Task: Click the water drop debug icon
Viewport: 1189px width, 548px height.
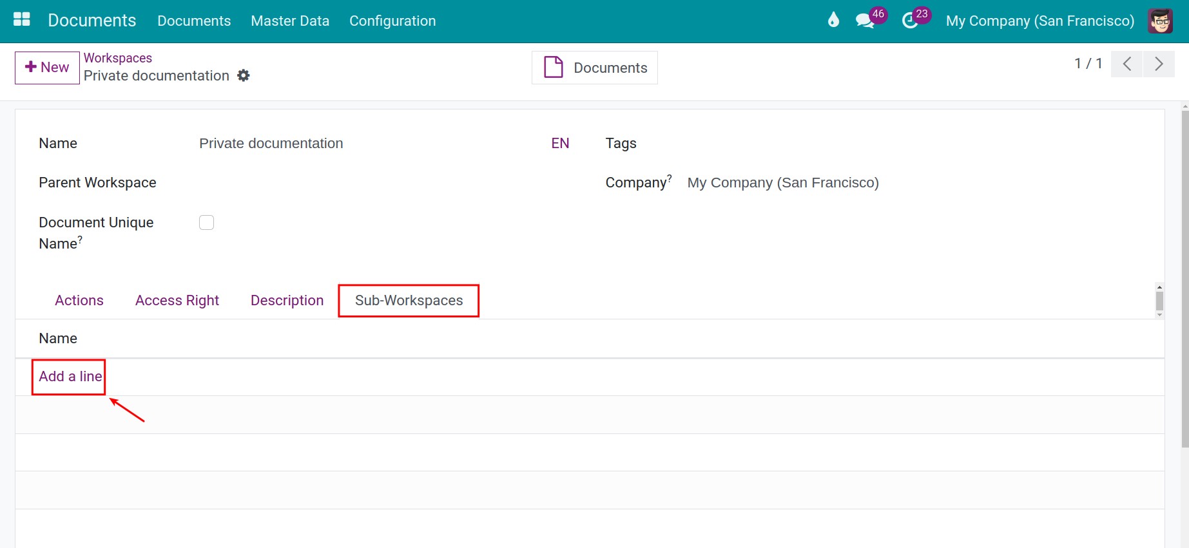Action: click(x=833, y=20)
